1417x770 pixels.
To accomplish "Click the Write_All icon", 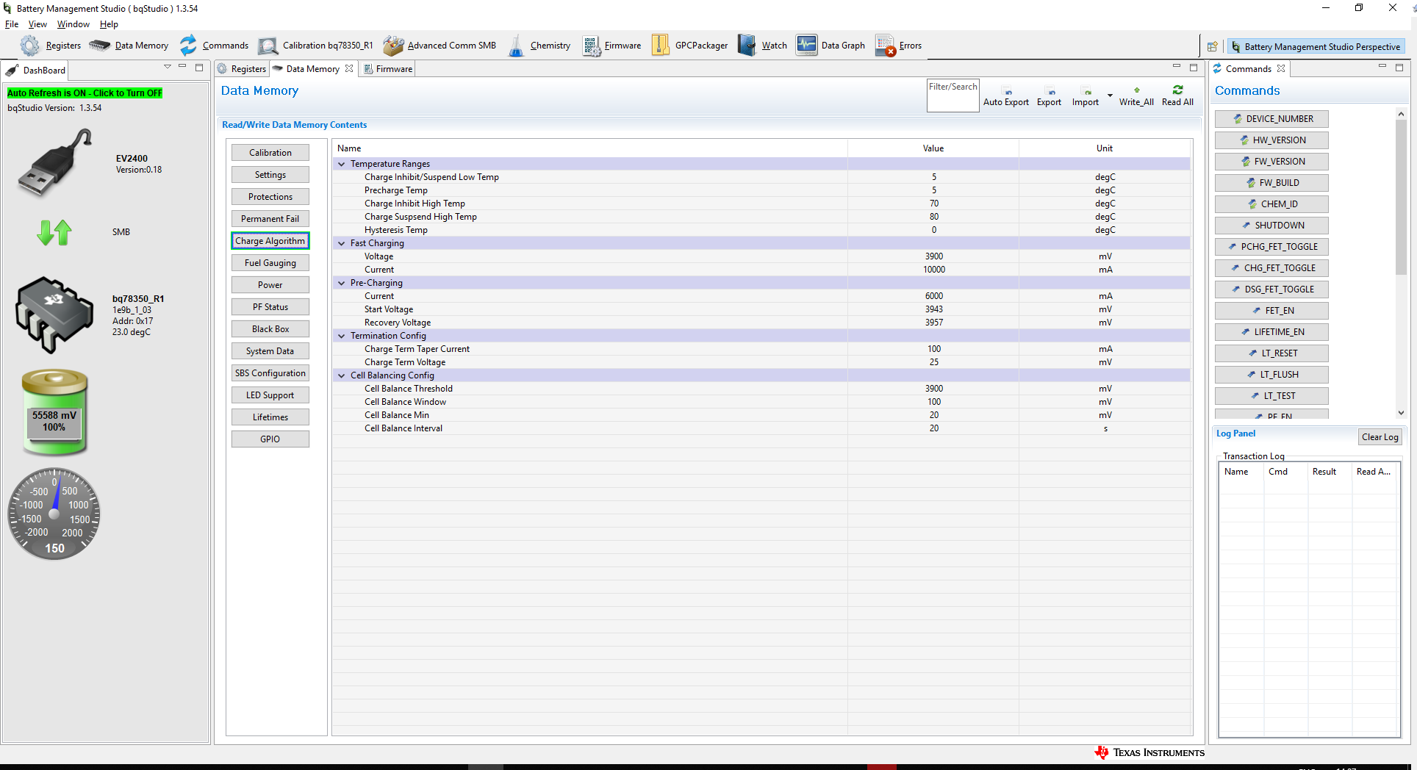I will tap(1137, 90).
